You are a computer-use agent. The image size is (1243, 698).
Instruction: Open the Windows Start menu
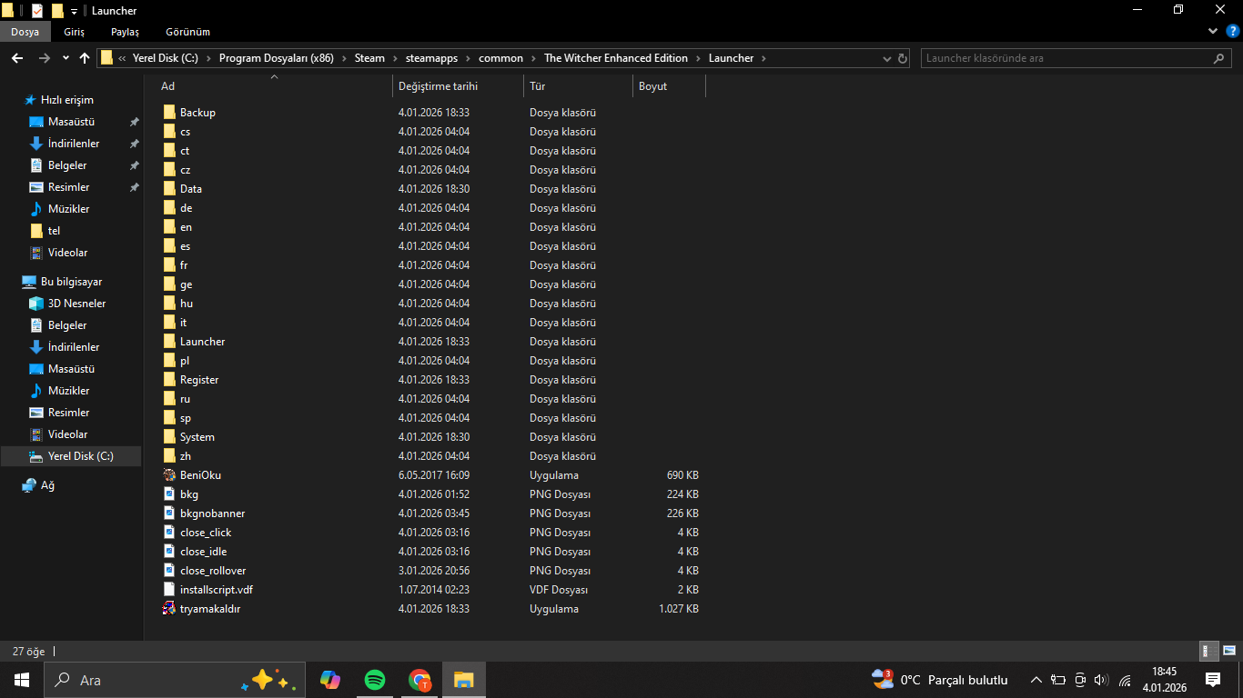[x=22, y=680]
